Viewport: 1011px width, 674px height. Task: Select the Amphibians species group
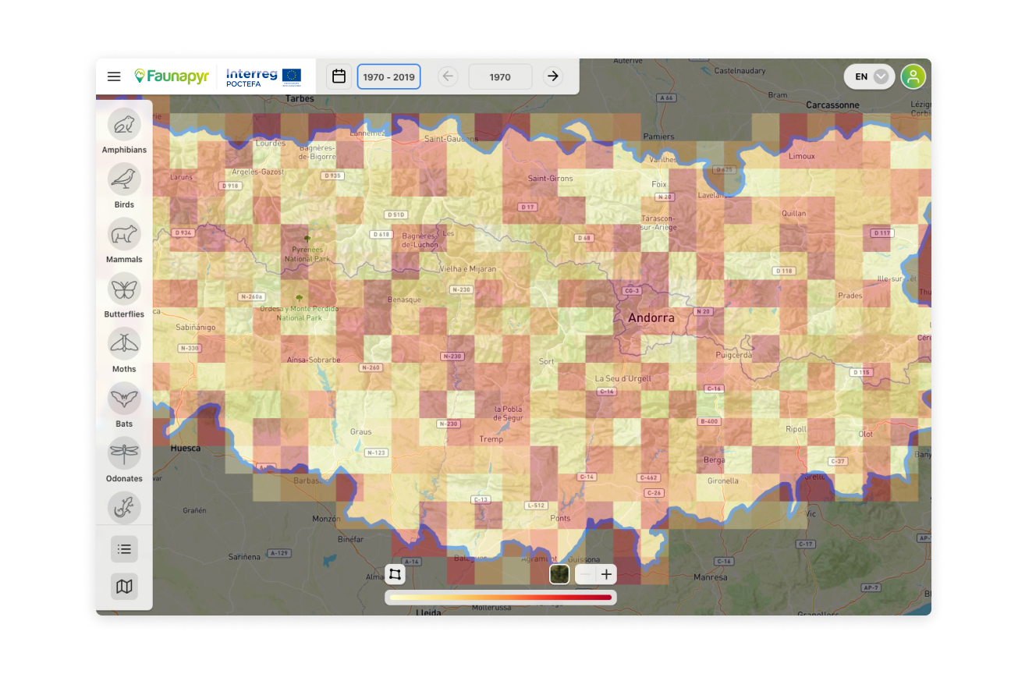(x=124, y=124)
